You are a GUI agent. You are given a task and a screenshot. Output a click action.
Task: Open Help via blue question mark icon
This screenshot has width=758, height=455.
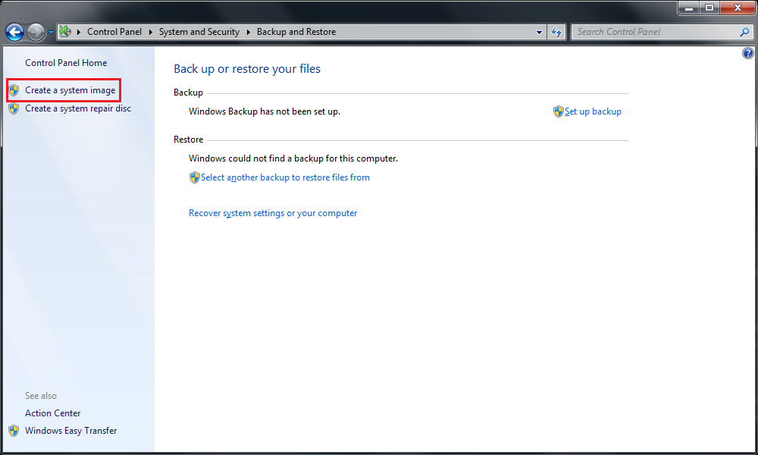747,53
